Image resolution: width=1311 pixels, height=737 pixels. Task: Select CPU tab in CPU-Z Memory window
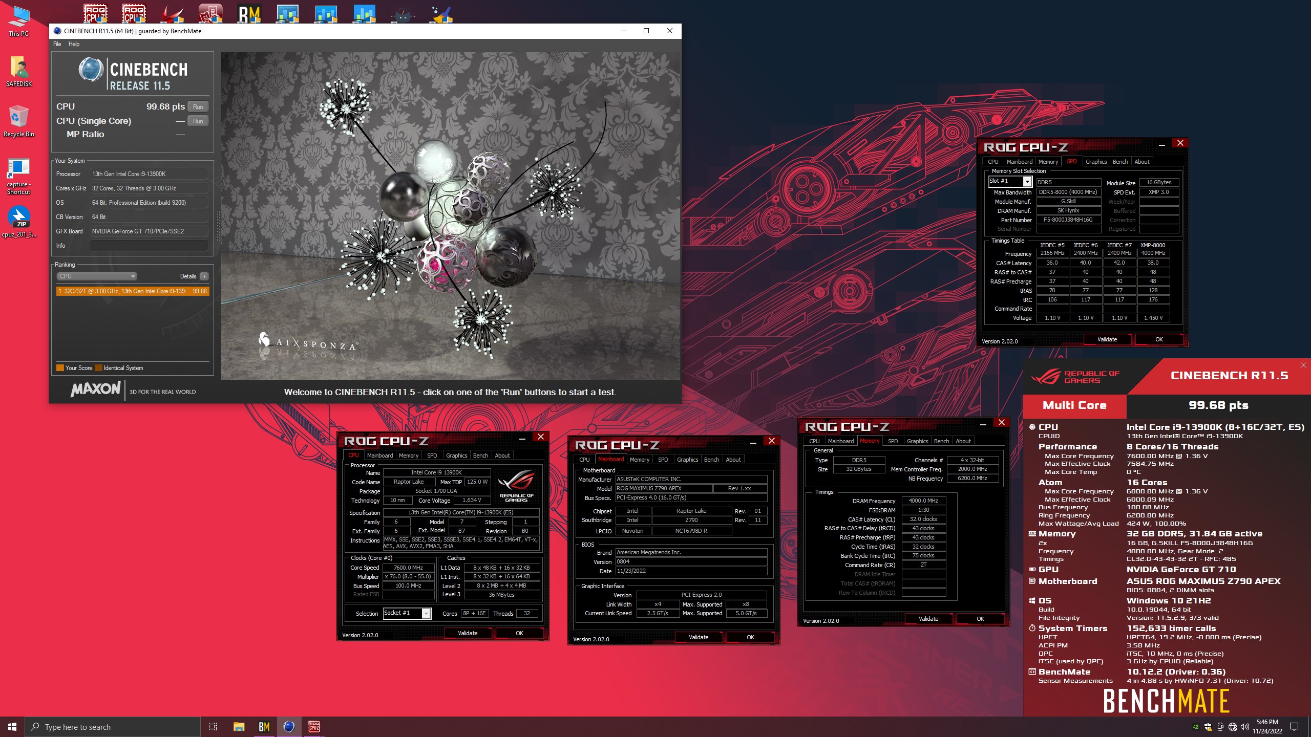click(814, 441)
